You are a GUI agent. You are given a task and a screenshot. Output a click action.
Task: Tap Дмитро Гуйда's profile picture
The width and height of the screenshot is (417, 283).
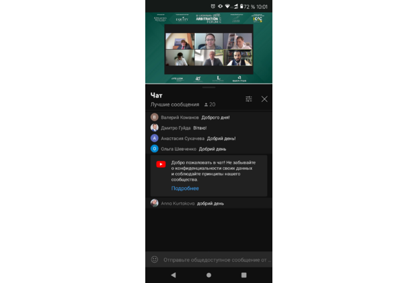(155, 127)
